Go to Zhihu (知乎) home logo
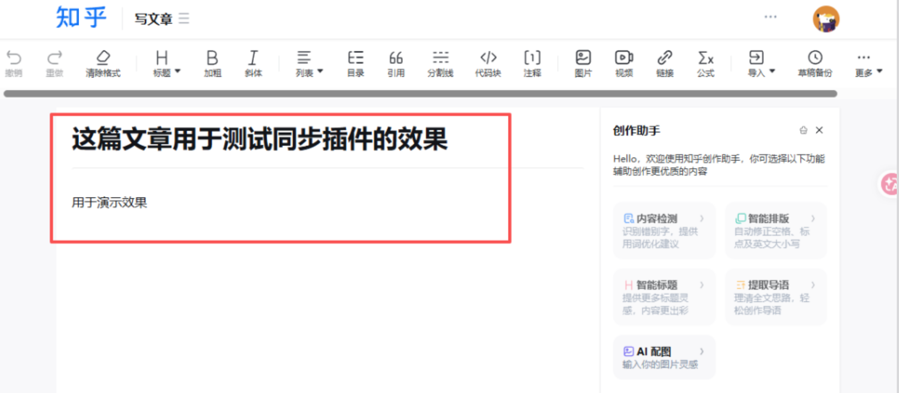 pyautogui.click(x=81, y=17)
